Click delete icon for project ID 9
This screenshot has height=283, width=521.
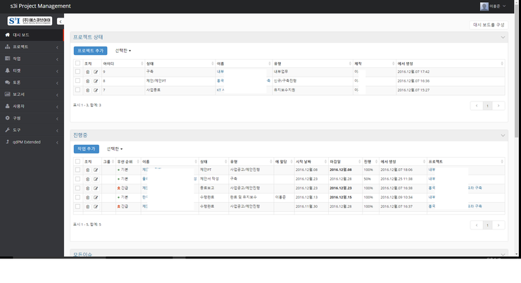88,72
